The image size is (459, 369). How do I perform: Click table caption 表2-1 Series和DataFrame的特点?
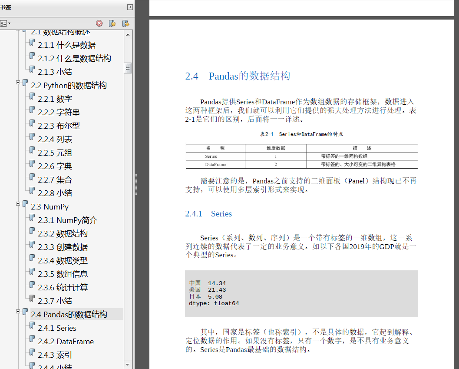tap(301, 134)
